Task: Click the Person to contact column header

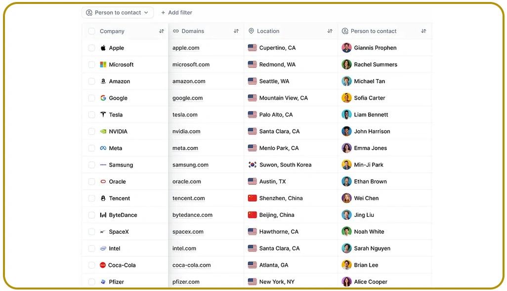Action: pos(374,31)
